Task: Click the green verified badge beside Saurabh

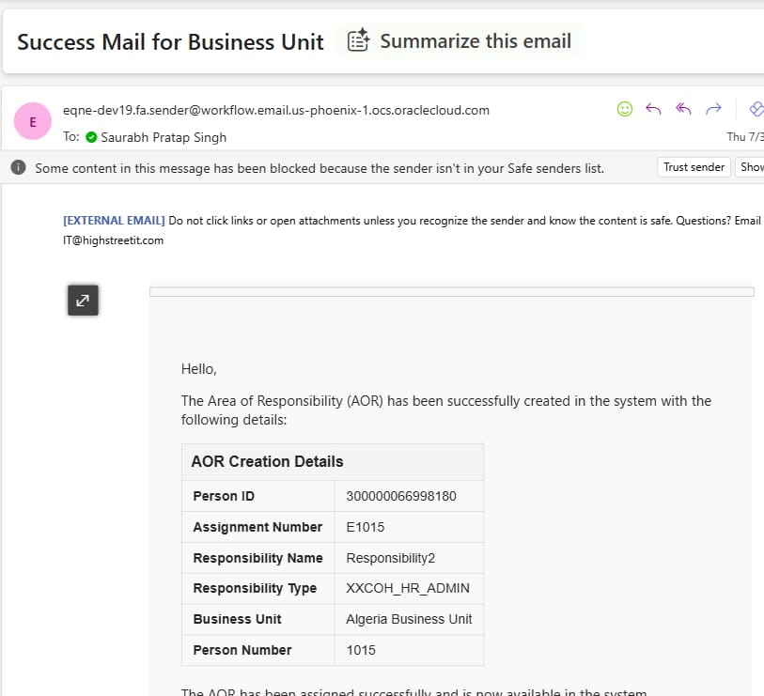Action: coord(91,137)
